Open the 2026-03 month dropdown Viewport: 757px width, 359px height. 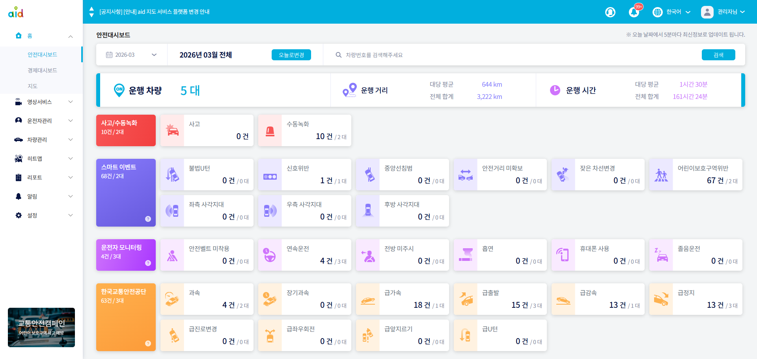[x=131, y=55]
